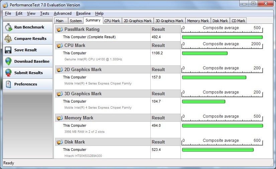Click the Memory Mark section header text
This screenshot has width=276, height=169.
(79, 118)
